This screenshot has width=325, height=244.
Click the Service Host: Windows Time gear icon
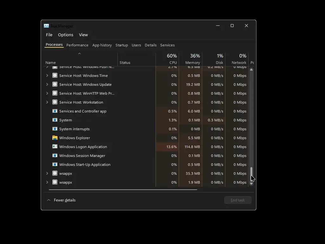click(x=55, y=75)
